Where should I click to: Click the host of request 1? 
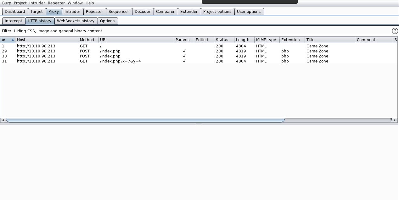(36, 46)
